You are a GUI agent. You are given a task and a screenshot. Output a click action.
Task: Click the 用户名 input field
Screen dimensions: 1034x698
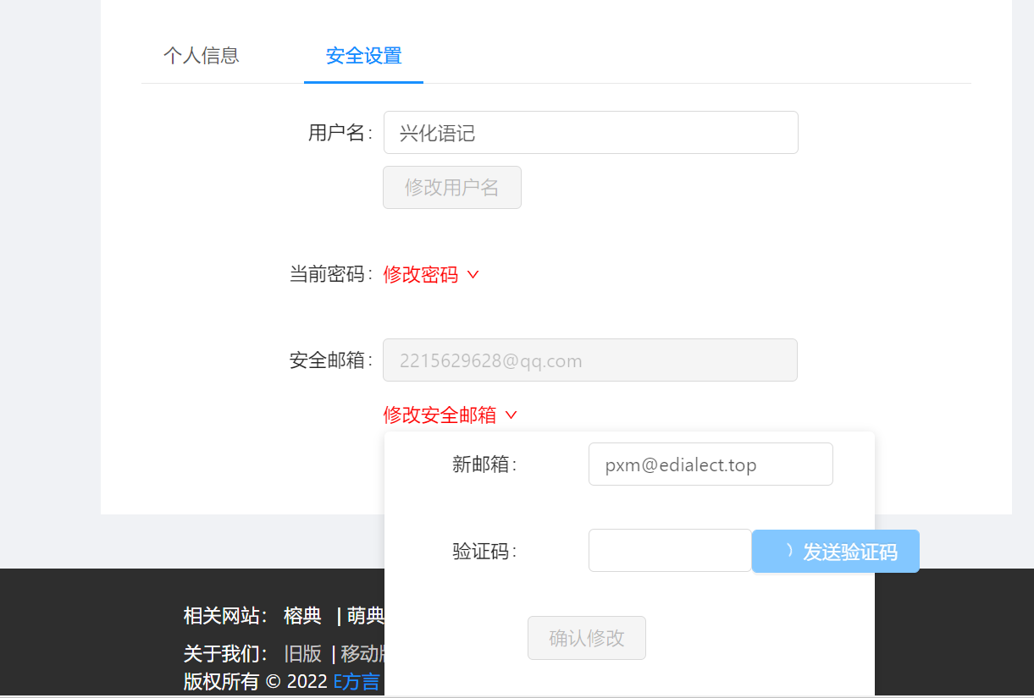click(x=590, y=133)
